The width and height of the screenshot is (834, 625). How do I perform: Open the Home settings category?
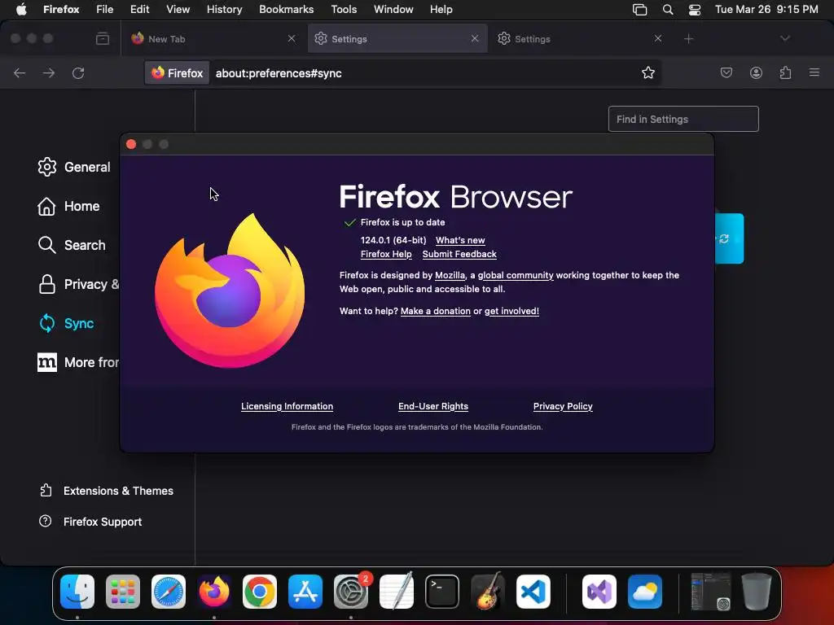click(x=68, y=206)
